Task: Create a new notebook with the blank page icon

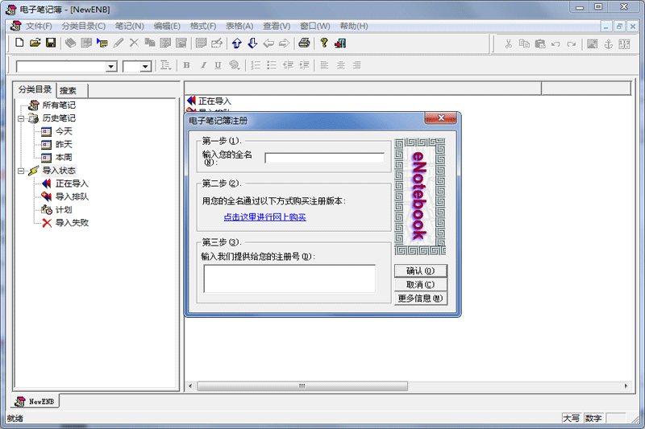Action: [19, 43]
